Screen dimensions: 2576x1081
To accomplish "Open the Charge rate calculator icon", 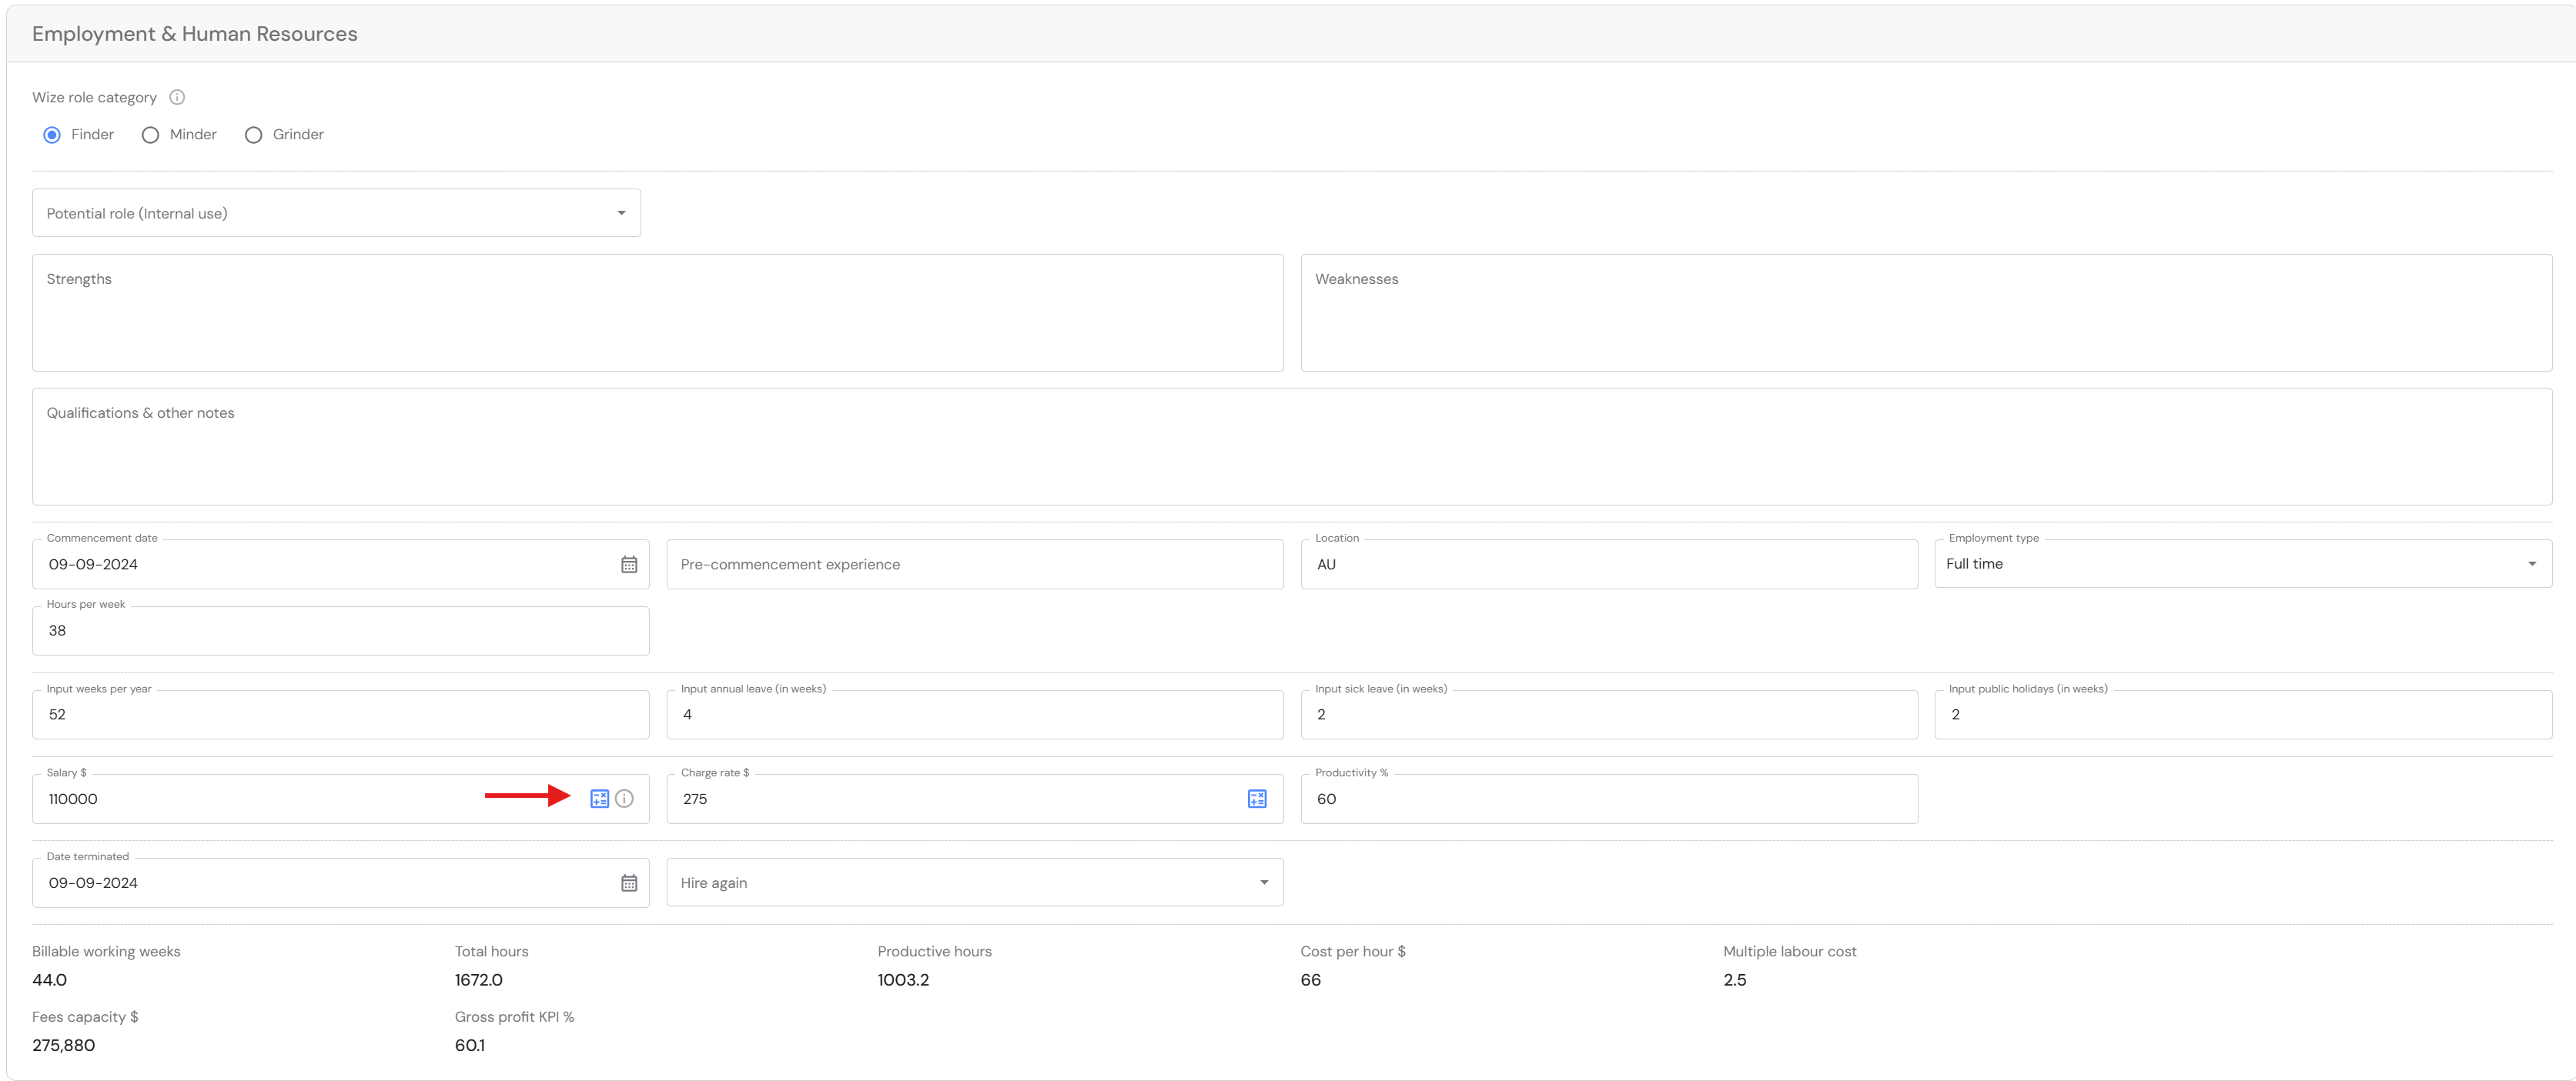I will pyautogui.click(x=1257, y=799).
